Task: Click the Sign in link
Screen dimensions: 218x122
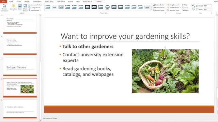Action: click(216, 1)
